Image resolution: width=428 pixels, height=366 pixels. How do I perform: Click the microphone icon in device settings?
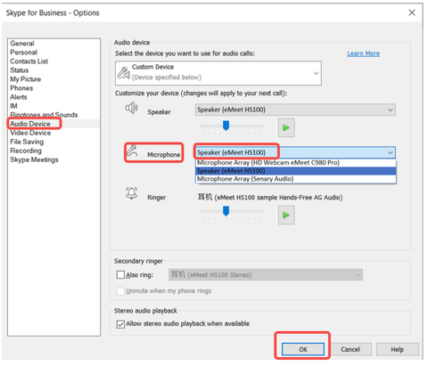point(132,150)
